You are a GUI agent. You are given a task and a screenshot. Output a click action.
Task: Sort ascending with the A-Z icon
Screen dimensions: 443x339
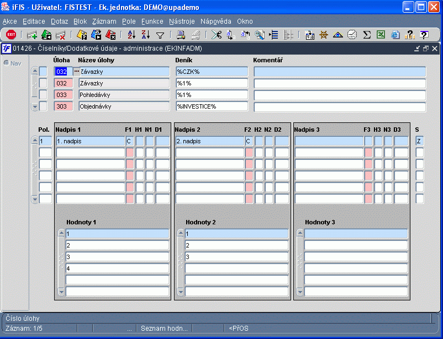click(131, 35)
